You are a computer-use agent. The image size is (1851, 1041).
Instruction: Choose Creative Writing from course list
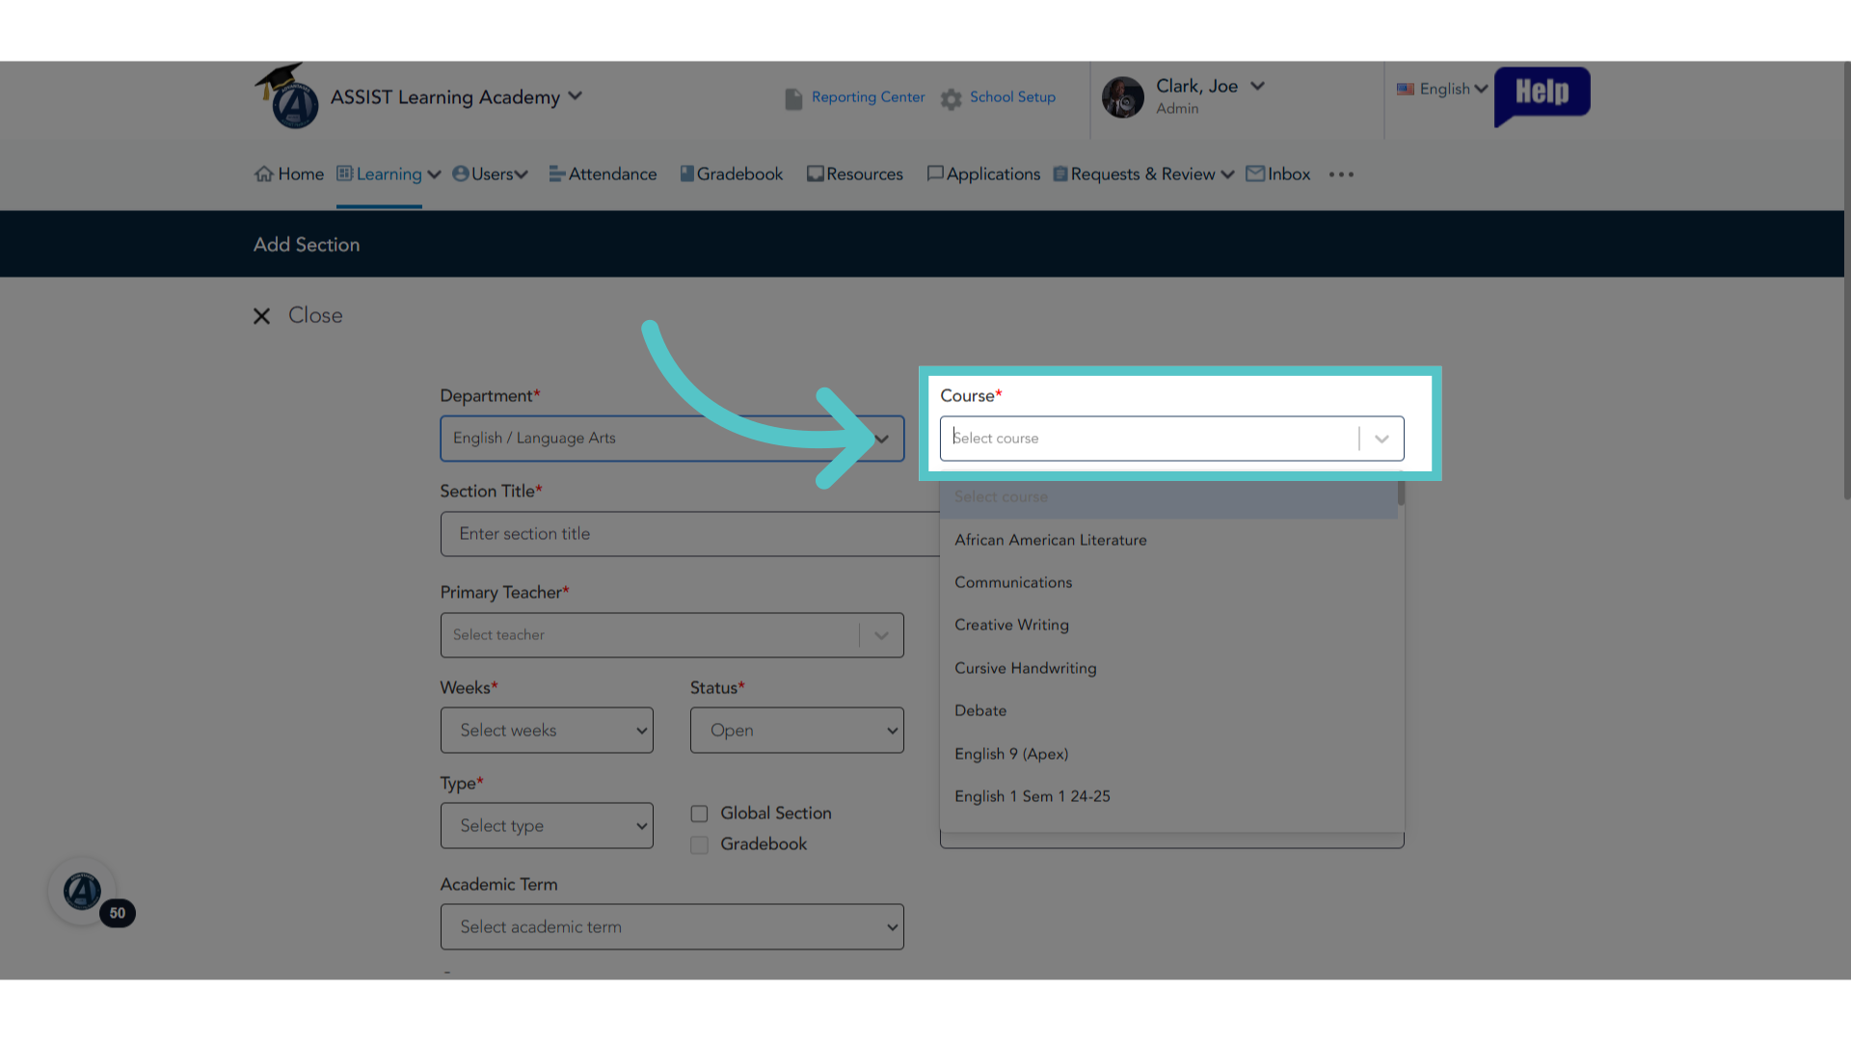(x=1011, y=625)
